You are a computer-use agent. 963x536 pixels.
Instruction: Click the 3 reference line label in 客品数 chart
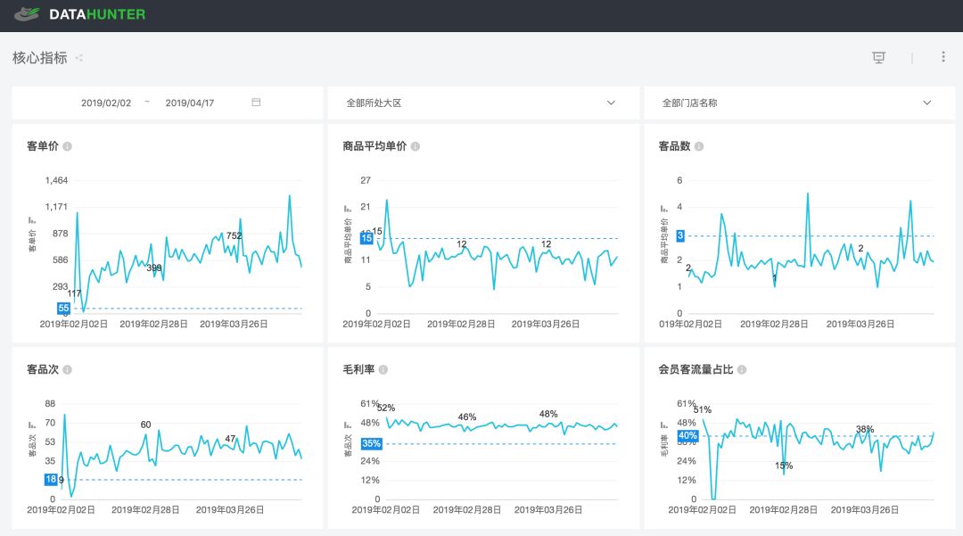[x=679, y=235]
